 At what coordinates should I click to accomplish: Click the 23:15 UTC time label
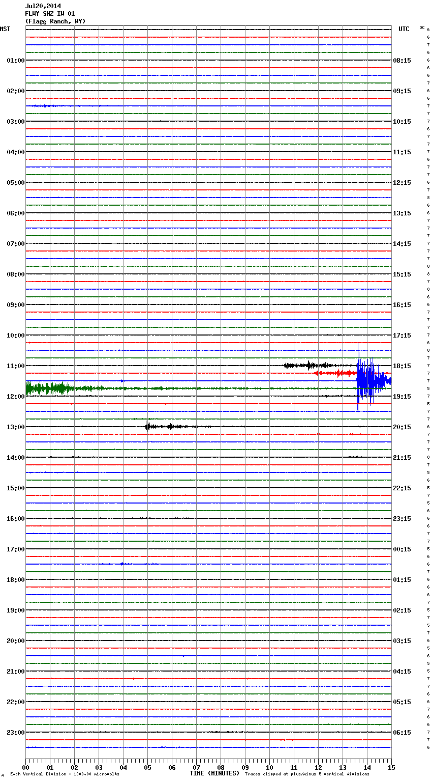point(402,519)
